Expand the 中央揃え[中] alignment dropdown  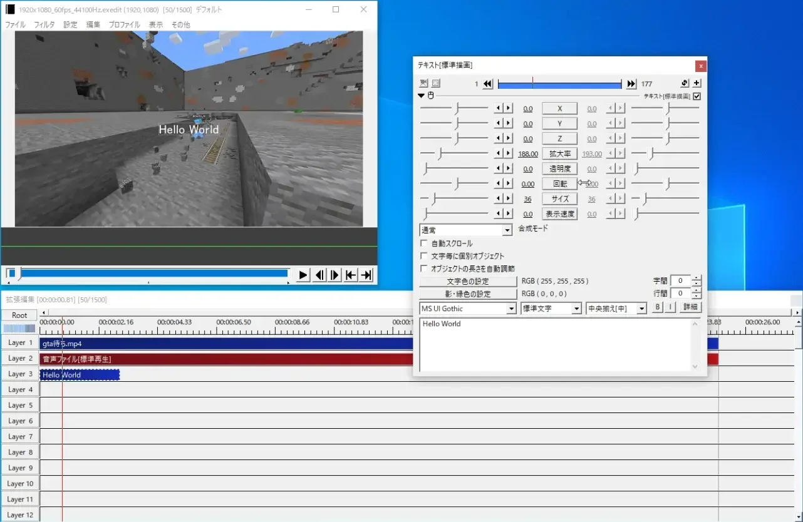coord(641,309)
